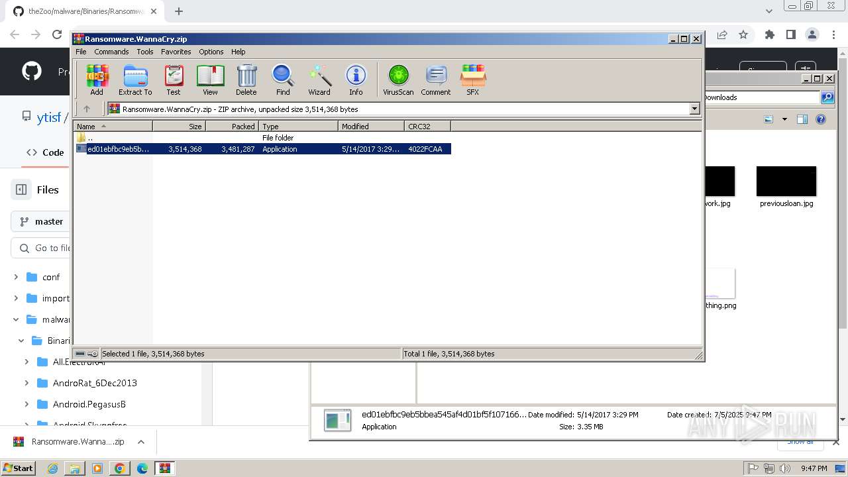Open Extract To in WinRAR toolbar
The width and height of the screenshot is (848, 477).
[x=135, y=80]
